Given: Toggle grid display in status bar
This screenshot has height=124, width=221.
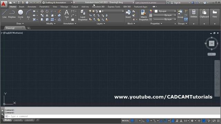Looking at the screenshot, I should point(132,121).
